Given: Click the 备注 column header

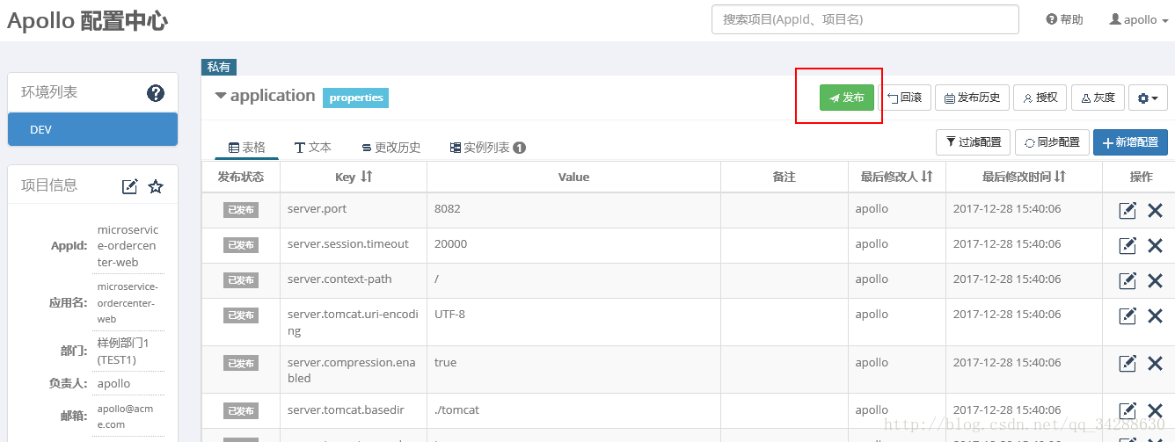Looking at the screenshot, I should click(784, 177).
